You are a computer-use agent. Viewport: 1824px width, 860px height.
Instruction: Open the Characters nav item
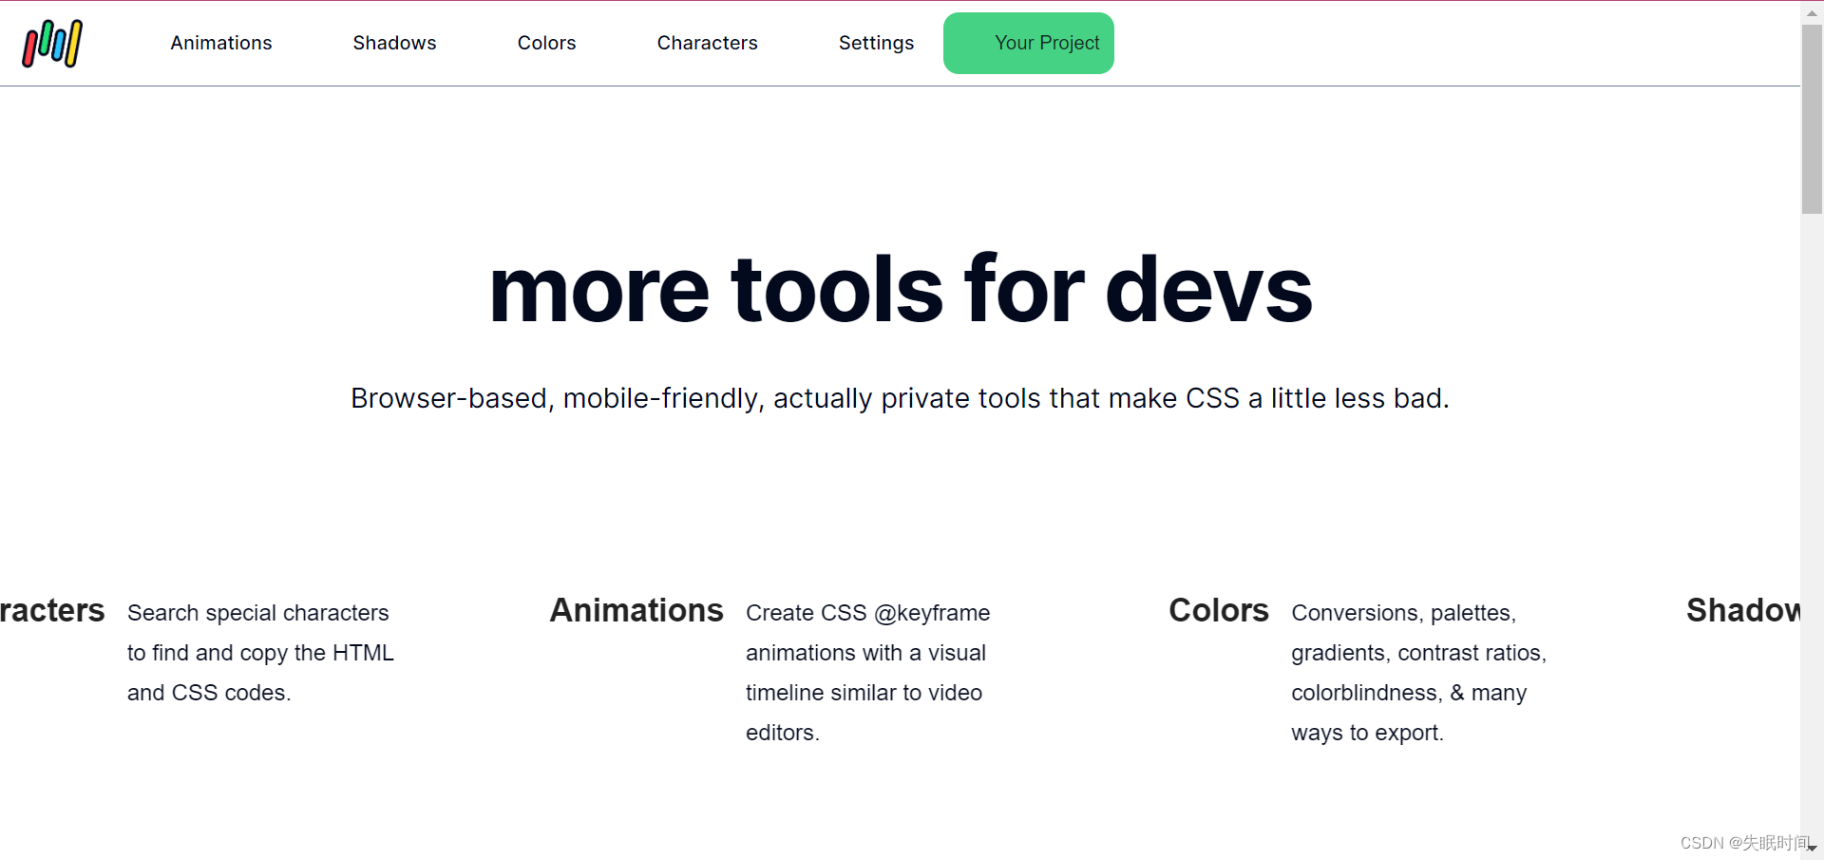tap(707, 43)
